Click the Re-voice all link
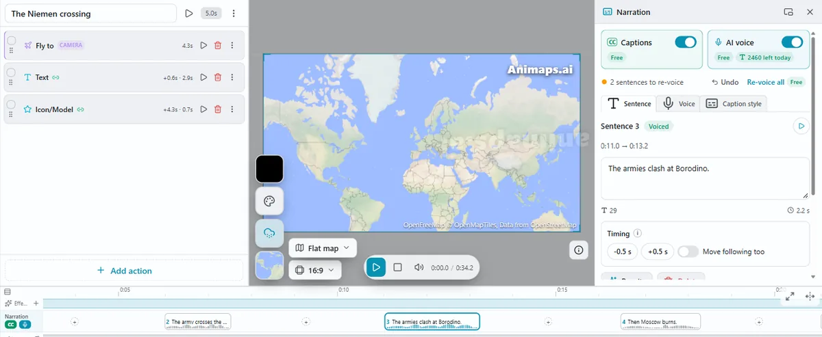Image resolution: width=822 pixels, height=337 pixels. tap(766, 82)
